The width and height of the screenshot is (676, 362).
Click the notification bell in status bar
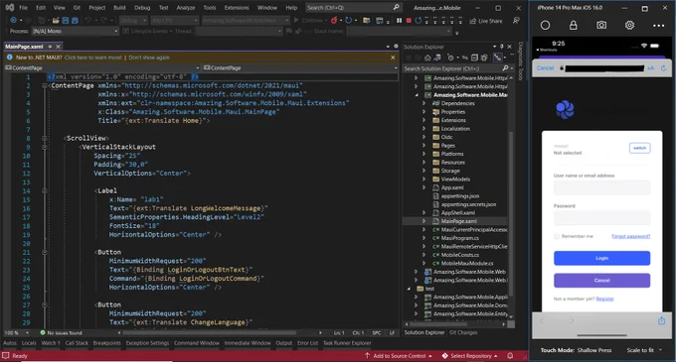510,355
